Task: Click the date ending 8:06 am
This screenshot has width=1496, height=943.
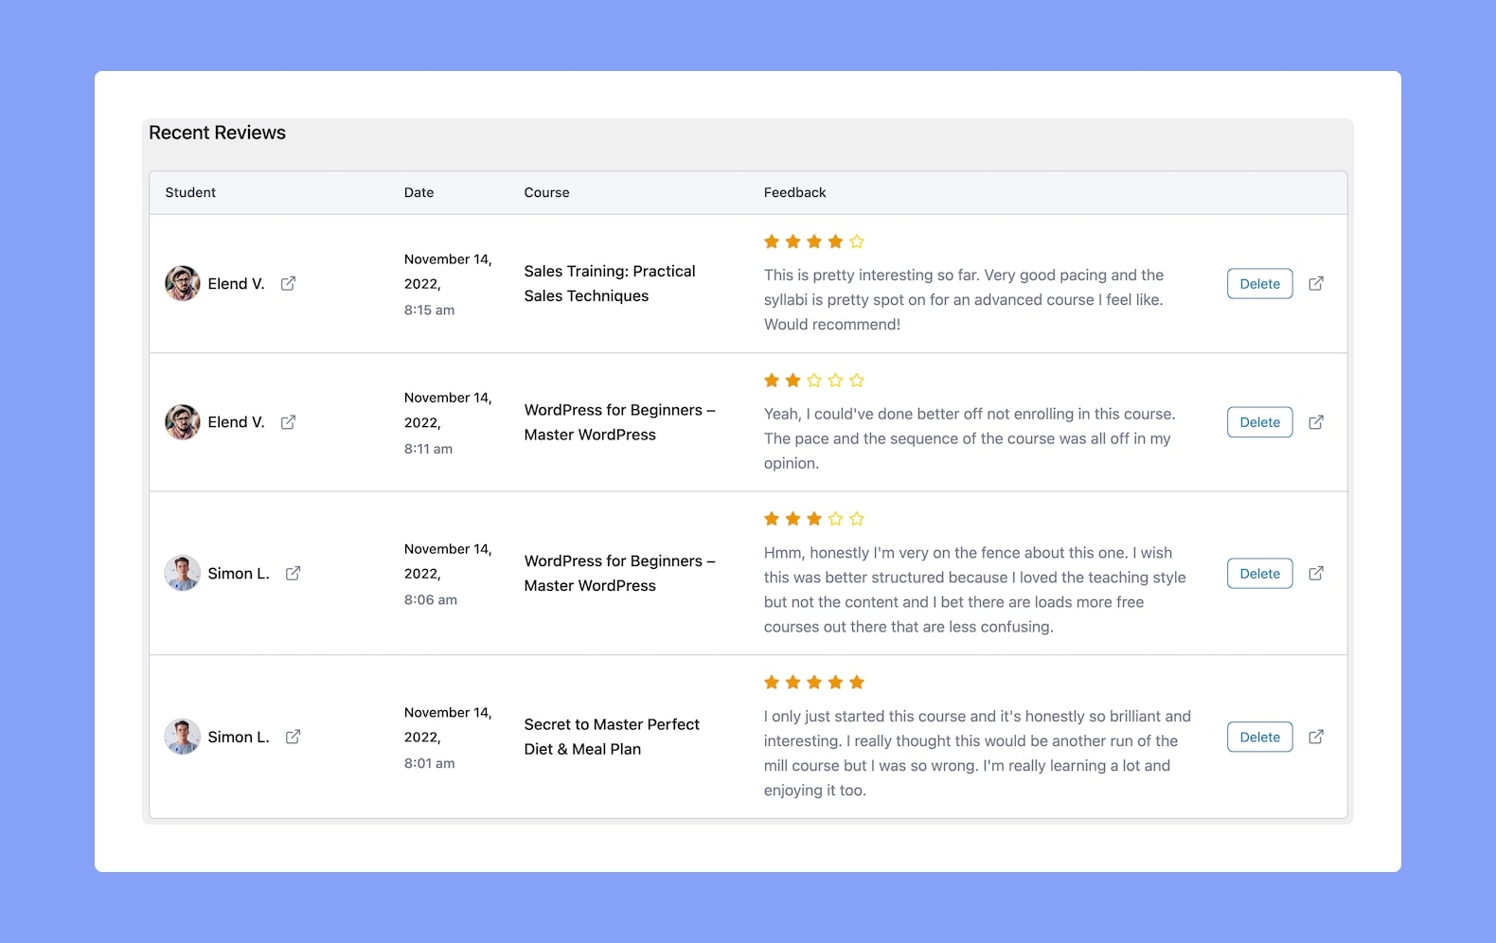Action: (x=448, y=574)
